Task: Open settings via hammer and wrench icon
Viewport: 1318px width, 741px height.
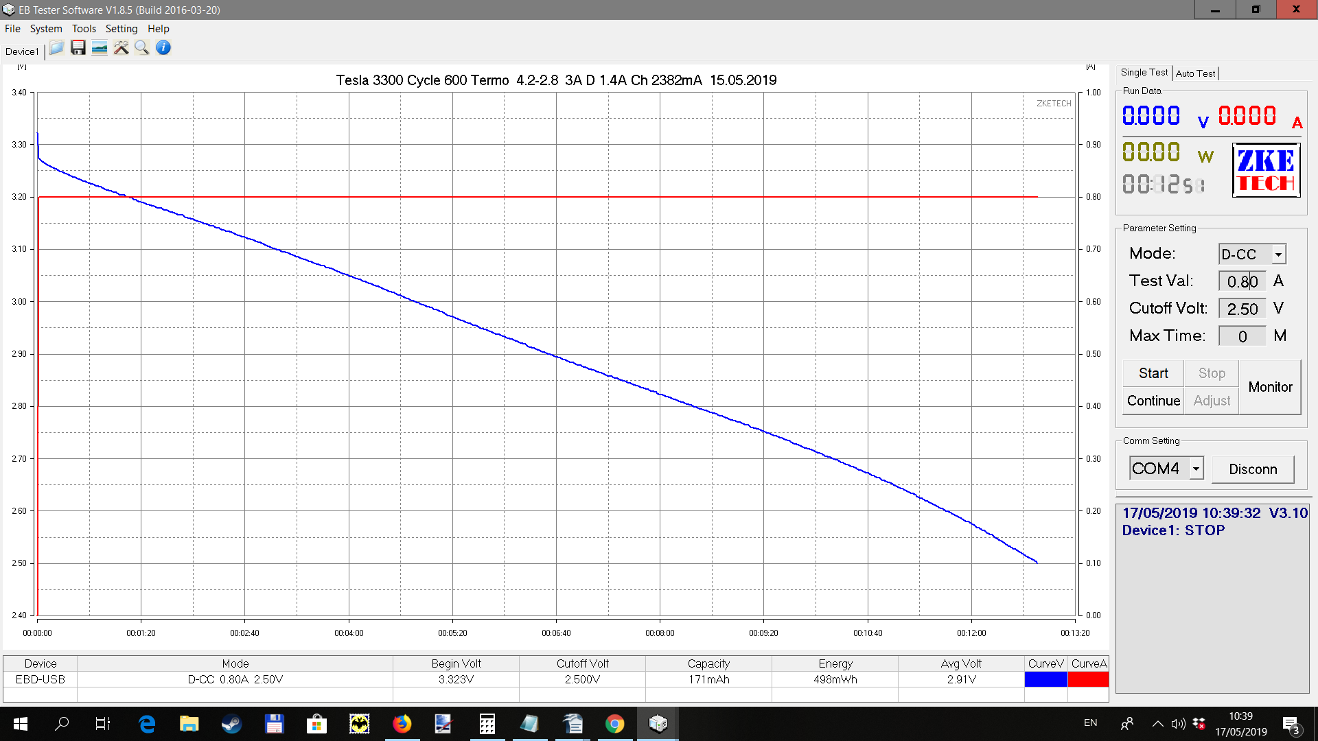Action: click(x=121, y=48)
